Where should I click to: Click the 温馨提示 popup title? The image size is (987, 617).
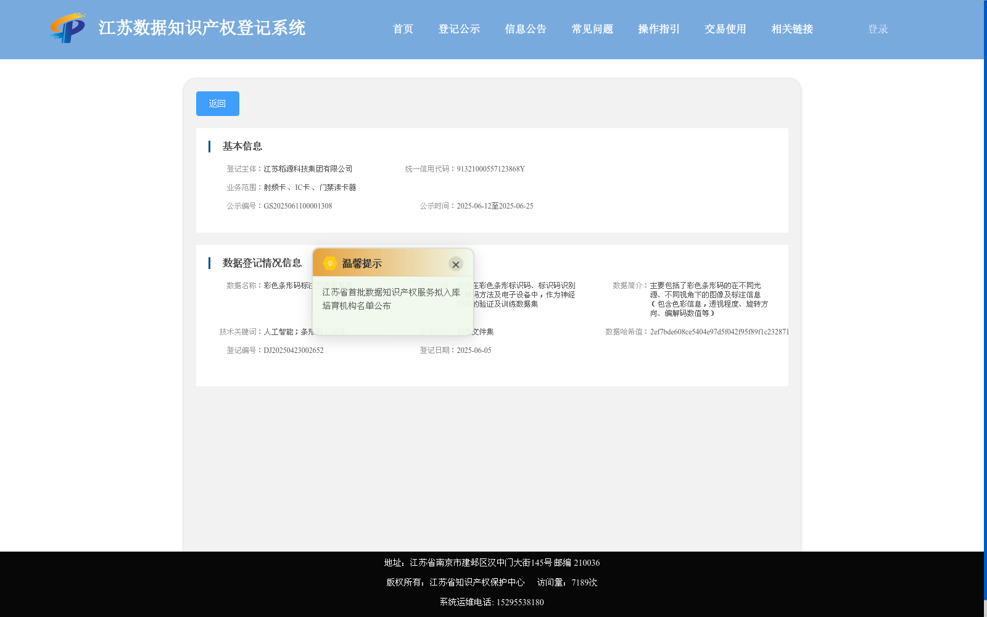pos(362,263)
